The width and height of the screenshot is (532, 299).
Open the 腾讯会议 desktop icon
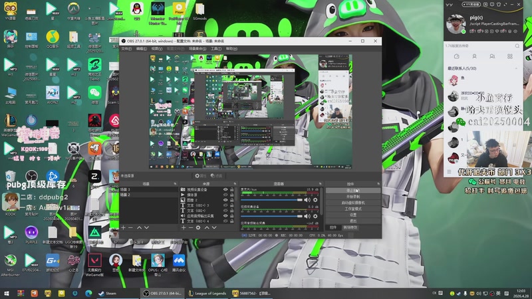tap(179, 263)
